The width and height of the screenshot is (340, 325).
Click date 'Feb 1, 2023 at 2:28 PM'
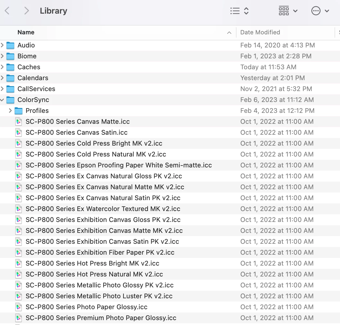click(x=276, y=56)
